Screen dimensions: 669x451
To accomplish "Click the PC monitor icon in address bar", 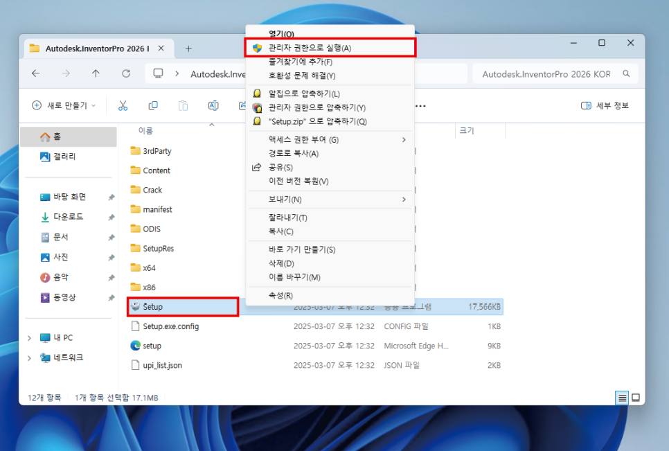I will tap(159, 73).
